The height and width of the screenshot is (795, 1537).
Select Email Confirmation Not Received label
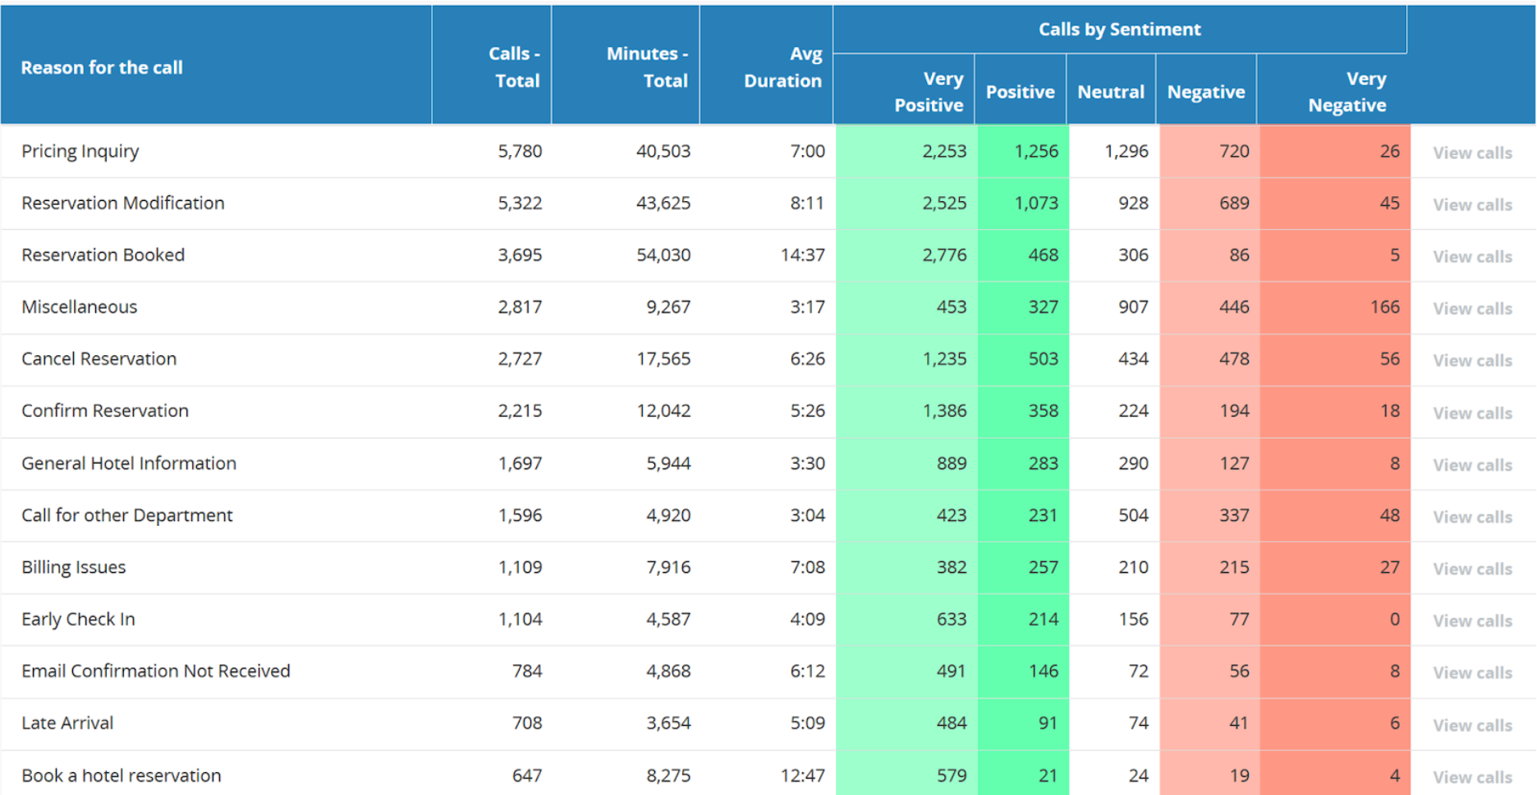156,671
